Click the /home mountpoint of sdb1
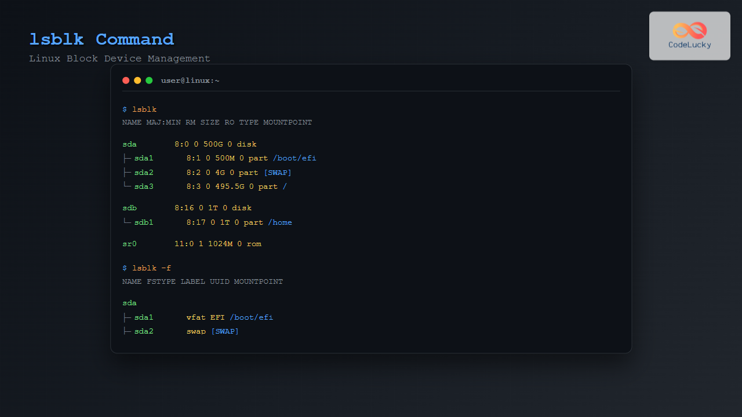742x417 pixels. pyautogui.click(x=279, y=222)
